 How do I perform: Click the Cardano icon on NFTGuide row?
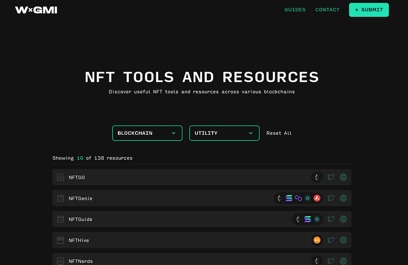tap(317, 220)
